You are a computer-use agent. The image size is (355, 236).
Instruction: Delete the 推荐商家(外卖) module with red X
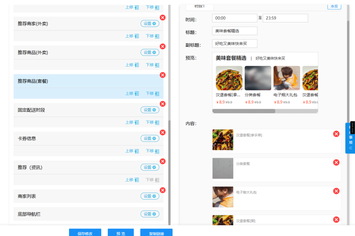coord(163,18)
